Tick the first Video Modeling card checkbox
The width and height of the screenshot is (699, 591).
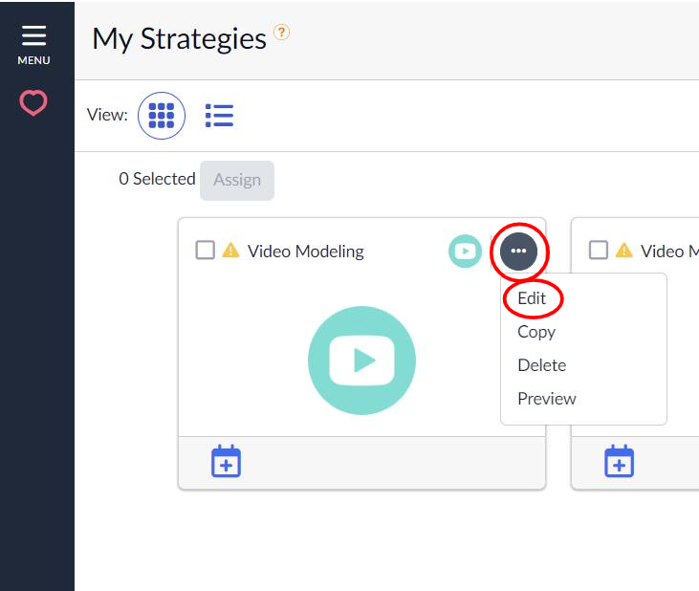205,250
